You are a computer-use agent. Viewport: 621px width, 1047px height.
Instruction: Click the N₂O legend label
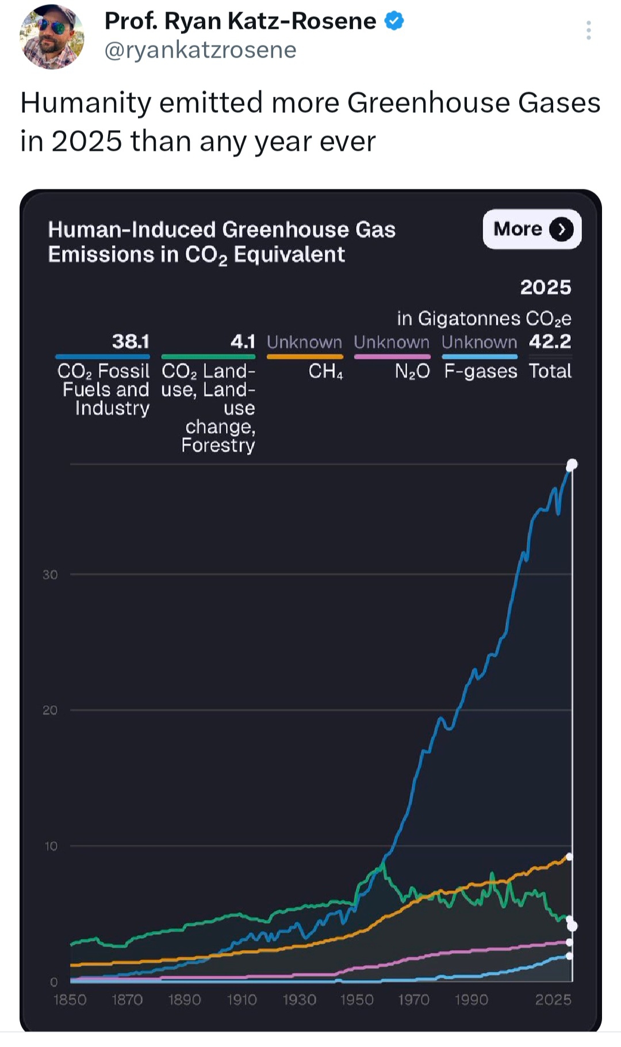[412, 371]
